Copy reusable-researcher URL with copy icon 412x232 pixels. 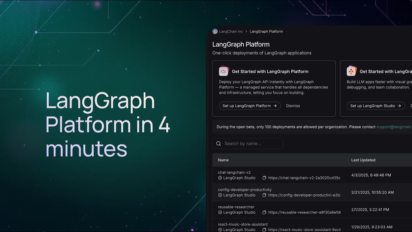264,212
